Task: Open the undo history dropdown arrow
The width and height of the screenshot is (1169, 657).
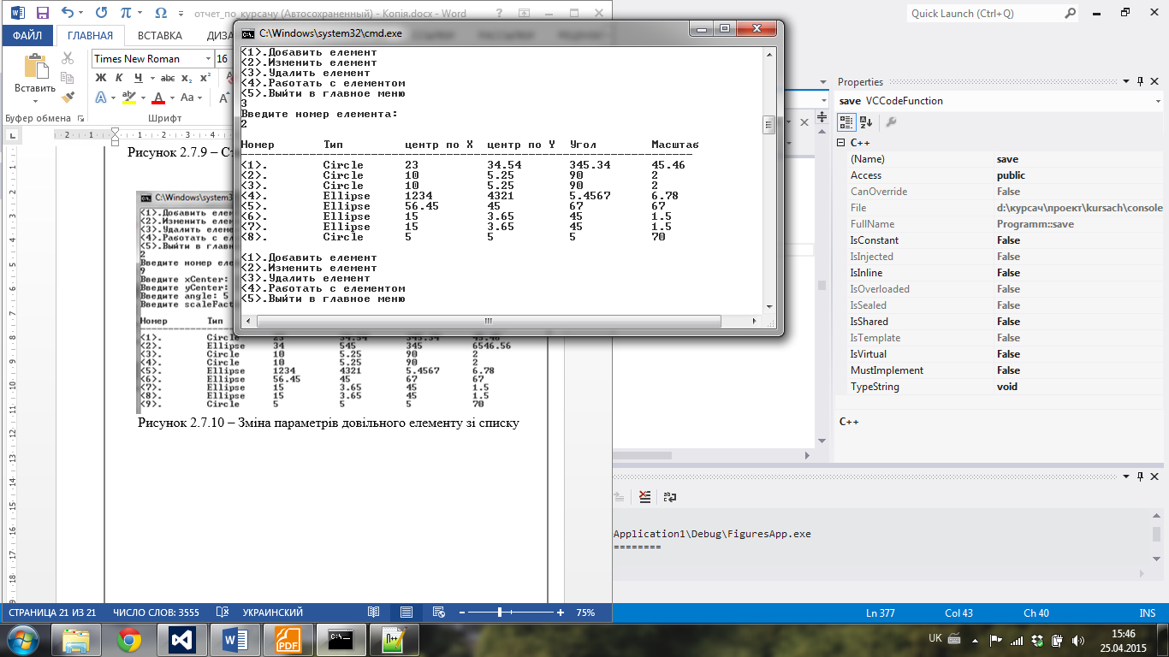Action: (x=81, y=13)
